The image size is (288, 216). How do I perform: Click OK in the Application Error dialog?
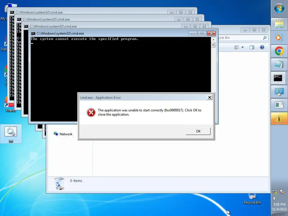[198, 131]
